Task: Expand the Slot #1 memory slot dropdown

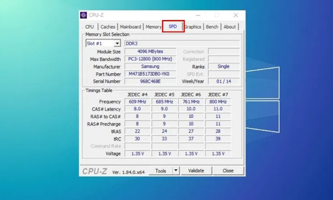Action: 117,44
